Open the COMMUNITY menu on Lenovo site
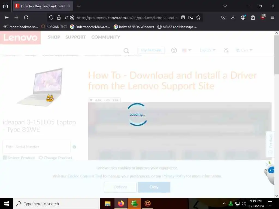 [x=106, y=37]
